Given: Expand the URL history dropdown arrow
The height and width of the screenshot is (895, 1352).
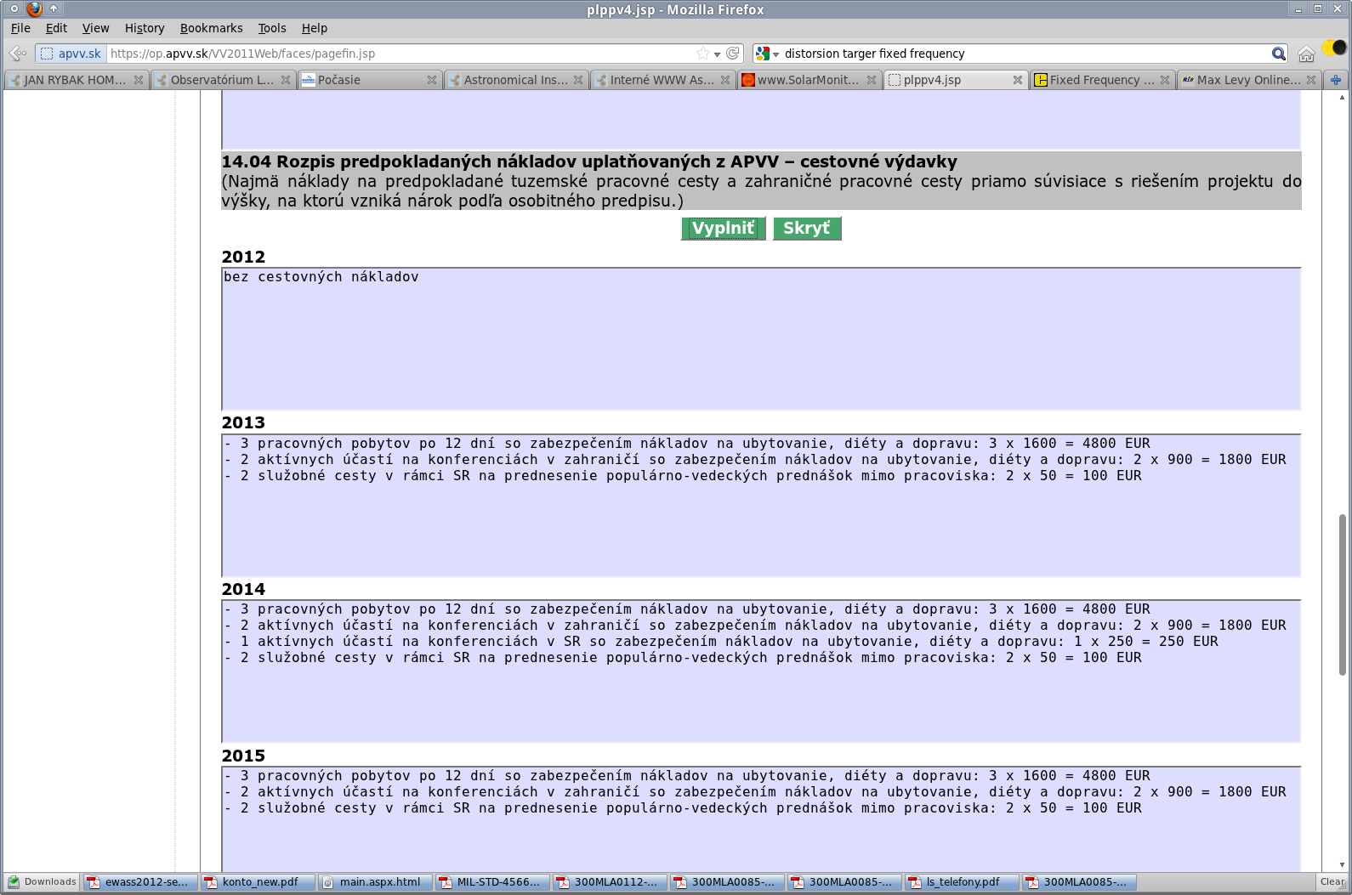Looking at the screenshot, I should [718, 54].
